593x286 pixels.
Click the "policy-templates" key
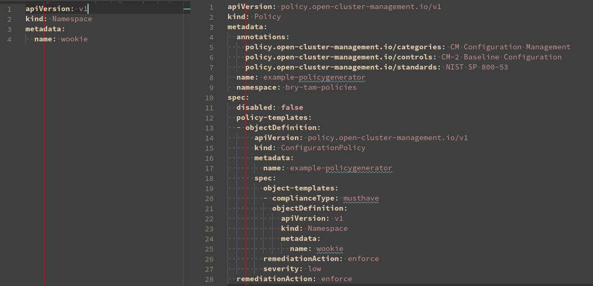273,117
